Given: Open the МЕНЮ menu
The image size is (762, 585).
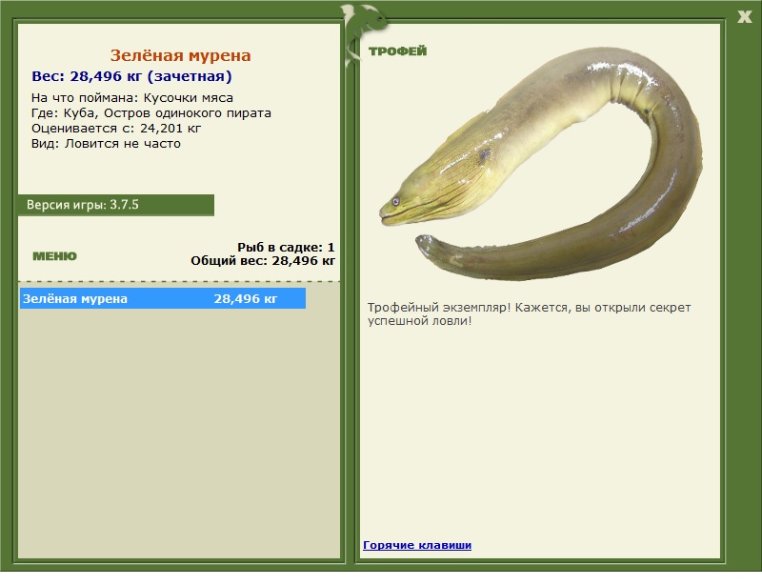Looking at the screenshot, I should [54, 256].
